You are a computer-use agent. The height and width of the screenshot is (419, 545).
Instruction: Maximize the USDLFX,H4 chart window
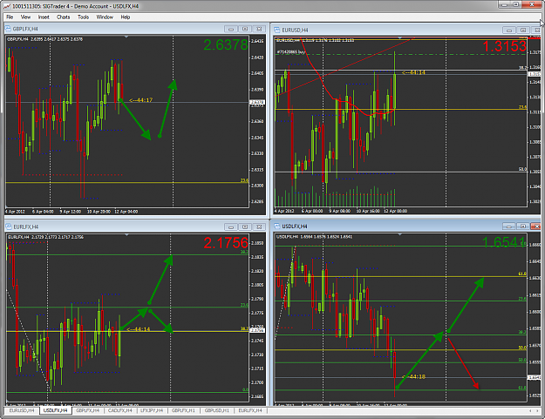523,226
